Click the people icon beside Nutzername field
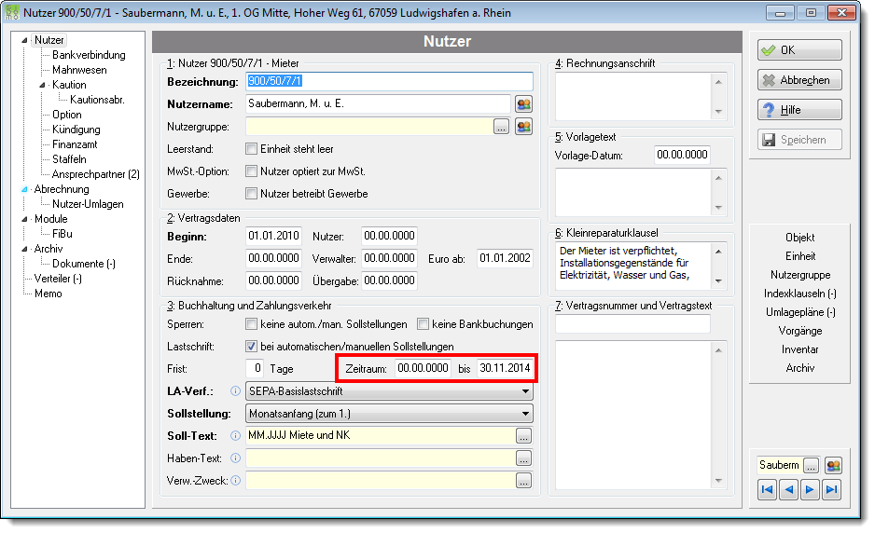 [523, 104]
